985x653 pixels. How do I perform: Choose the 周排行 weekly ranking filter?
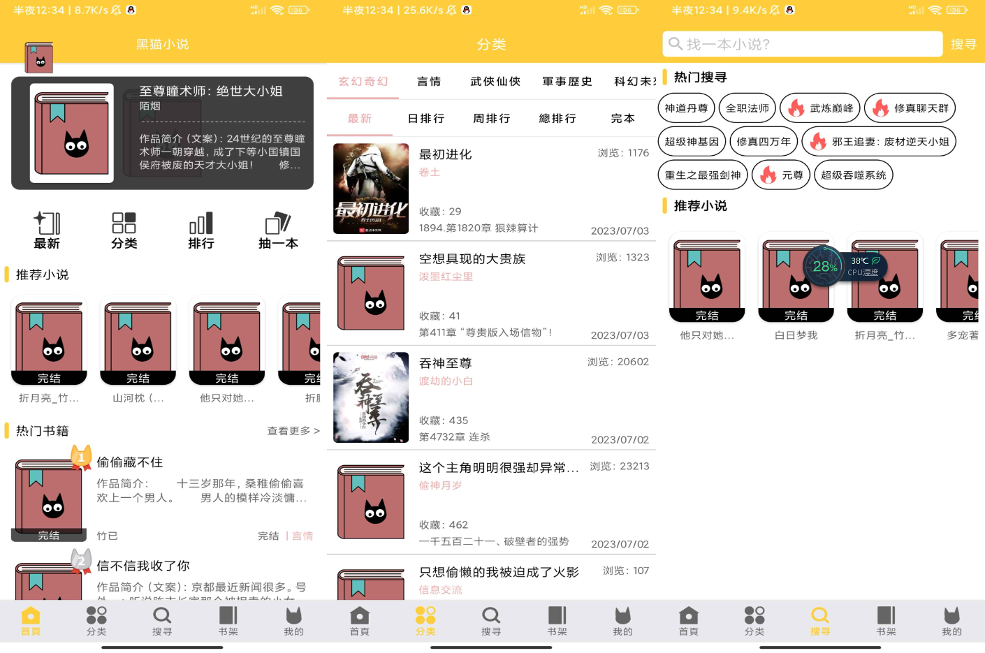click(x=492, y=119)
